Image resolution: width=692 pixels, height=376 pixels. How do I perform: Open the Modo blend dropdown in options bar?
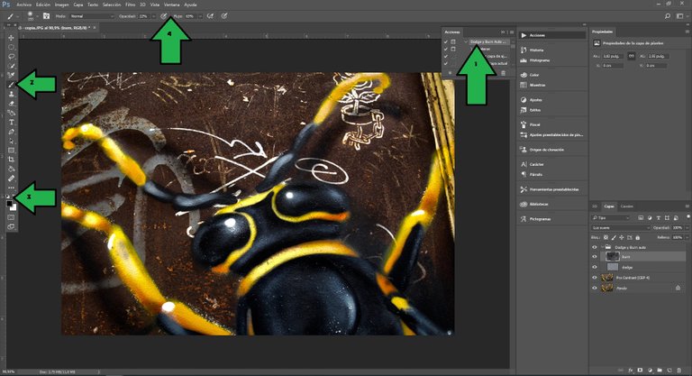tap(92, 16)
